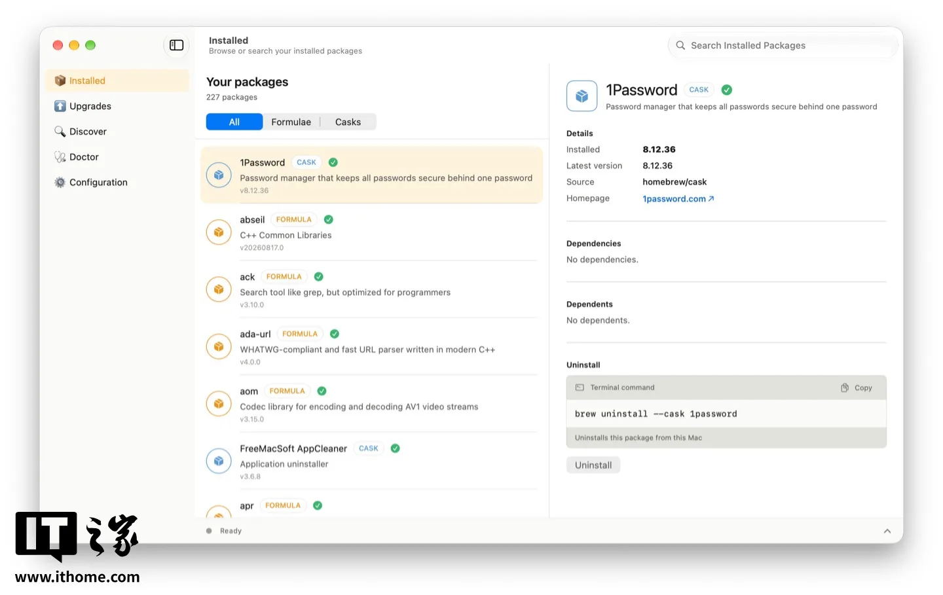Screen dimensions: 943x595
Task: Copy the terminal command
Action: (857, 388)
